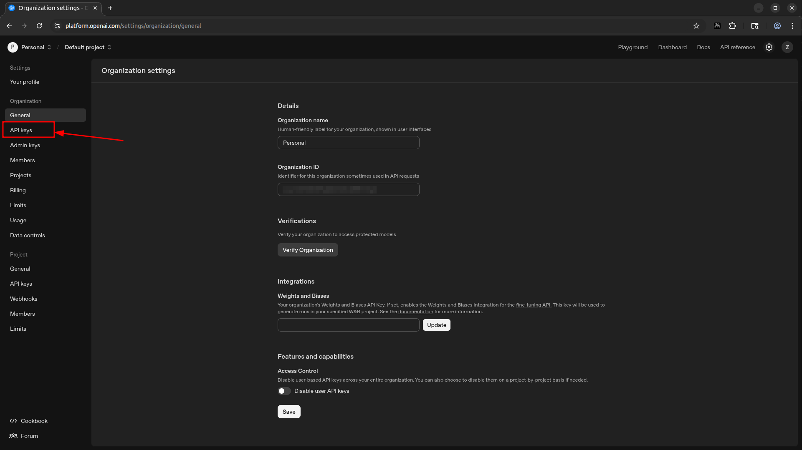Go back with browser back arrow

pyautogui.click(x=9, y=26)
